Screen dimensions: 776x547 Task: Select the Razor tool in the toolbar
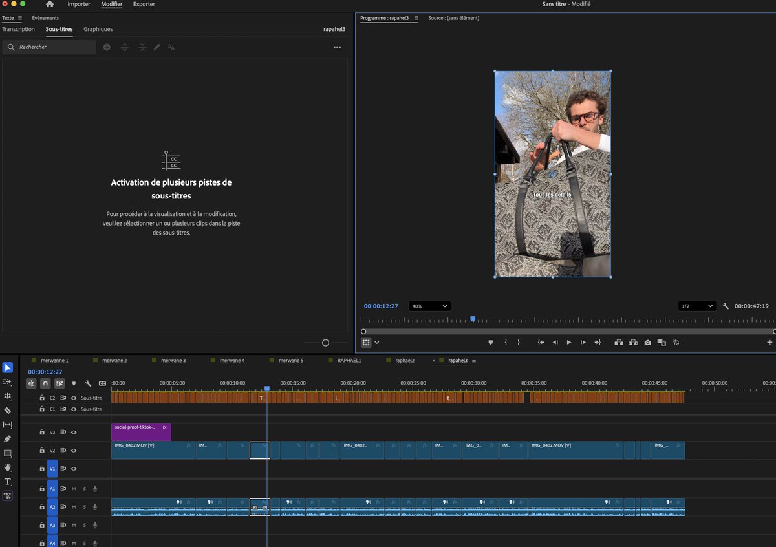8,411
